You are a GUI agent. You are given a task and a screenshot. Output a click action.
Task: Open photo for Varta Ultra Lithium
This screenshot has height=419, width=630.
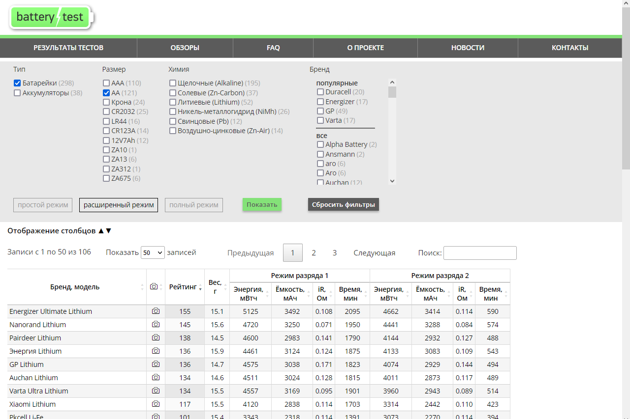(x=156, y=391)
